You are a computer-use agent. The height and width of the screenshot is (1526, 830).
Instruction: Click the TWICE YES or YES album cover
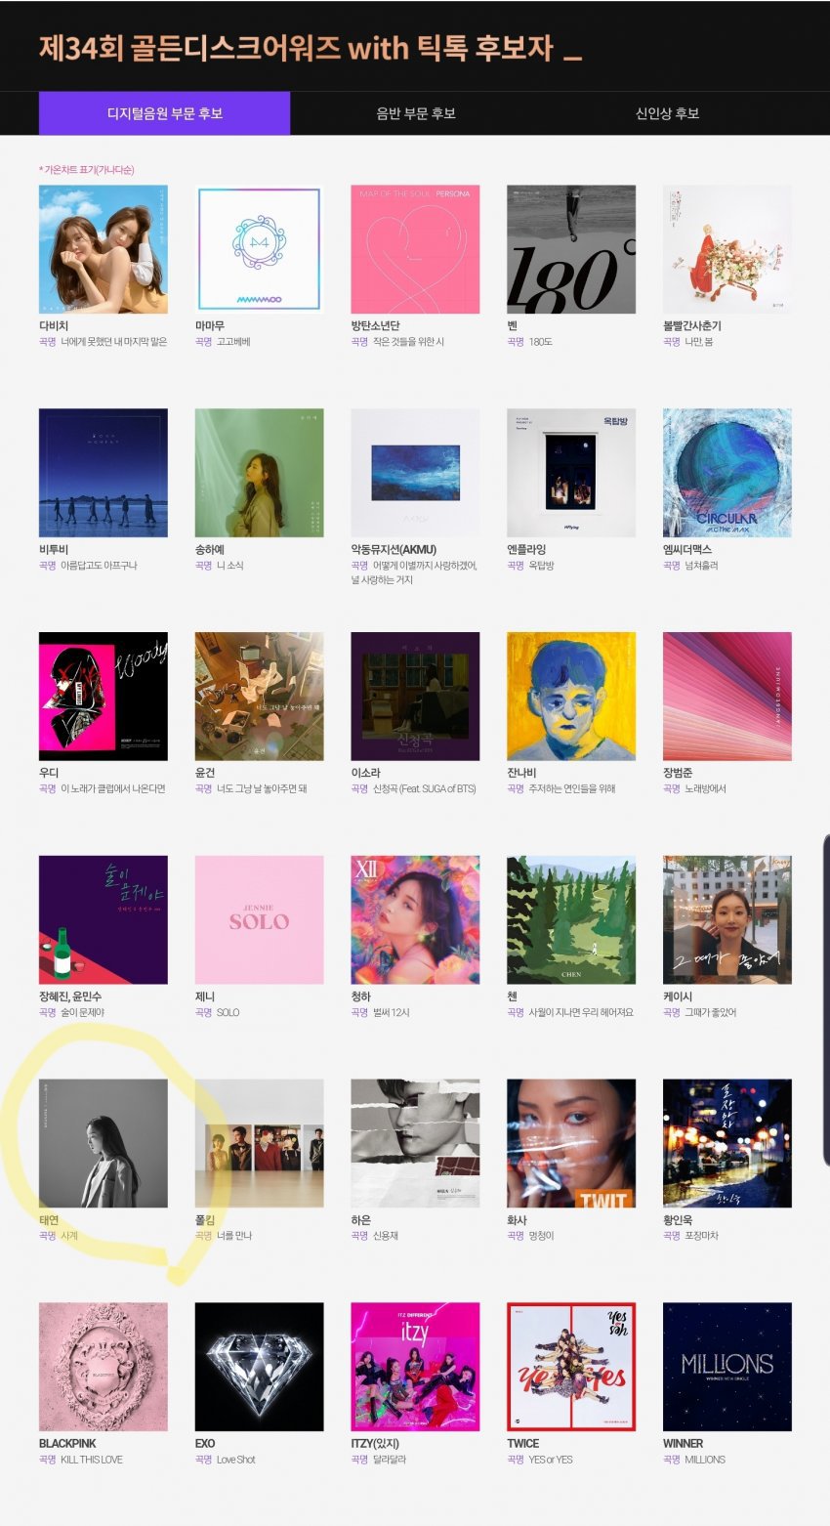(571, 1367)
